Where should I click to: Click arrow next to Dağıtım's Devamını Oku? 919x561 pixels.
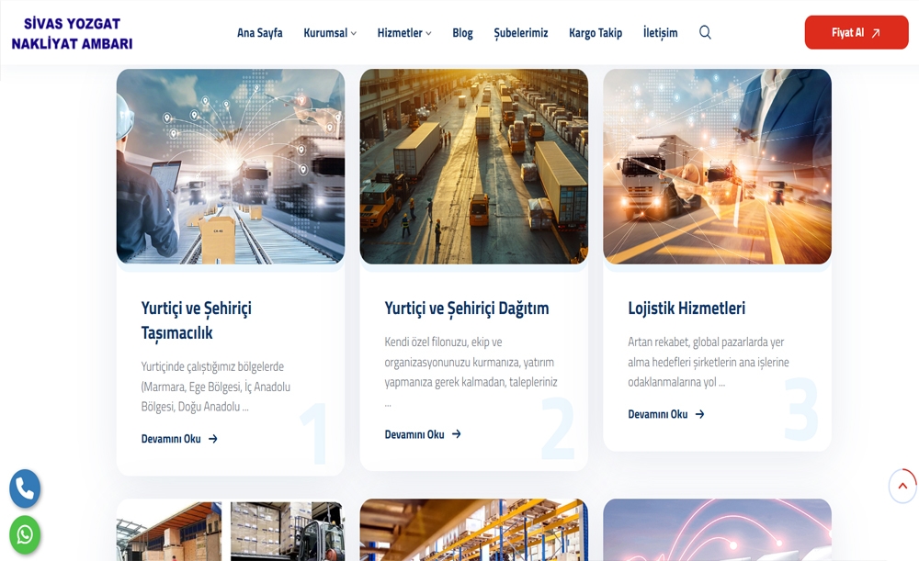tap(457, 434)
